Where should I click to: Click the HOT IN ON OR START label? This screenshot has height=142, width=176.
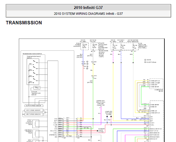[93, 41]
